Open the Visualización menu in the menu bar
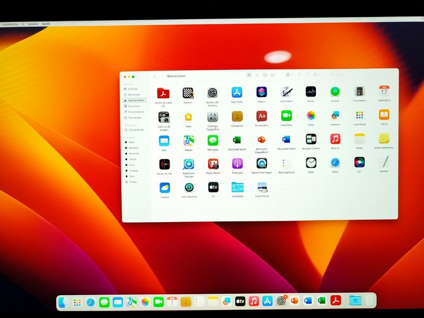424x318 pixels. coord(10,24)
